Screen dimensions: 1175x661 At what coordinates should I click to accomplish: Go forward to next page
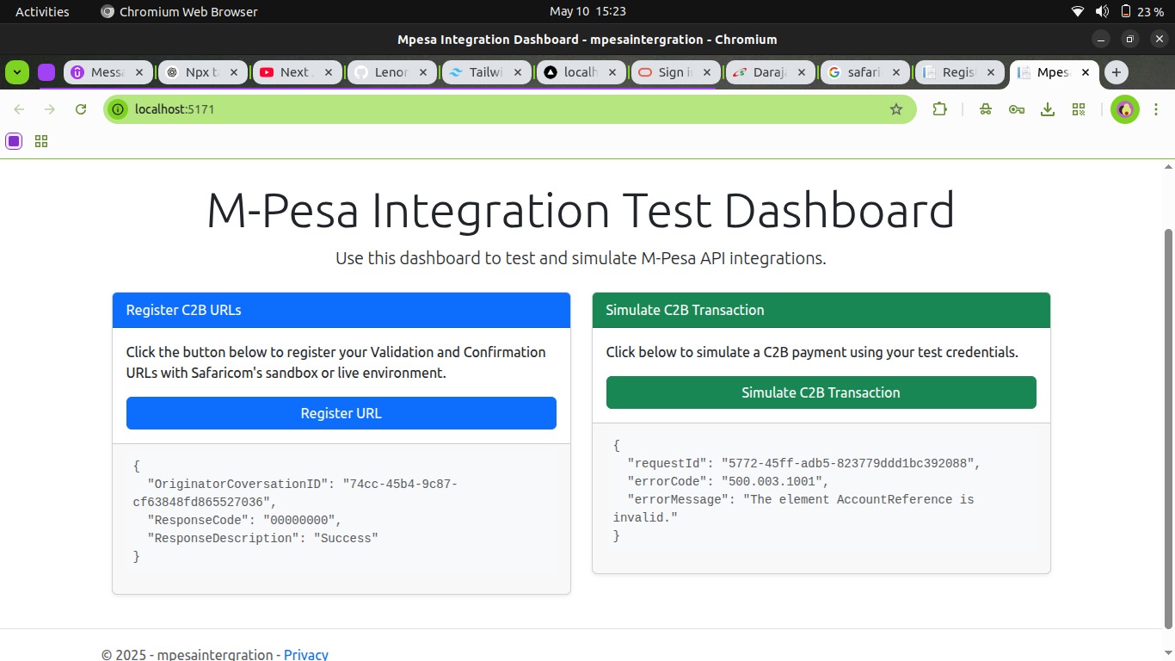click(50, 109)
